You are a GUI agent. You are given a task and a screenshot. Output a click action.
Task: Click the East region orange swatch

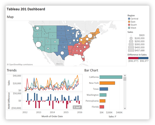click(x=129, y=22)
